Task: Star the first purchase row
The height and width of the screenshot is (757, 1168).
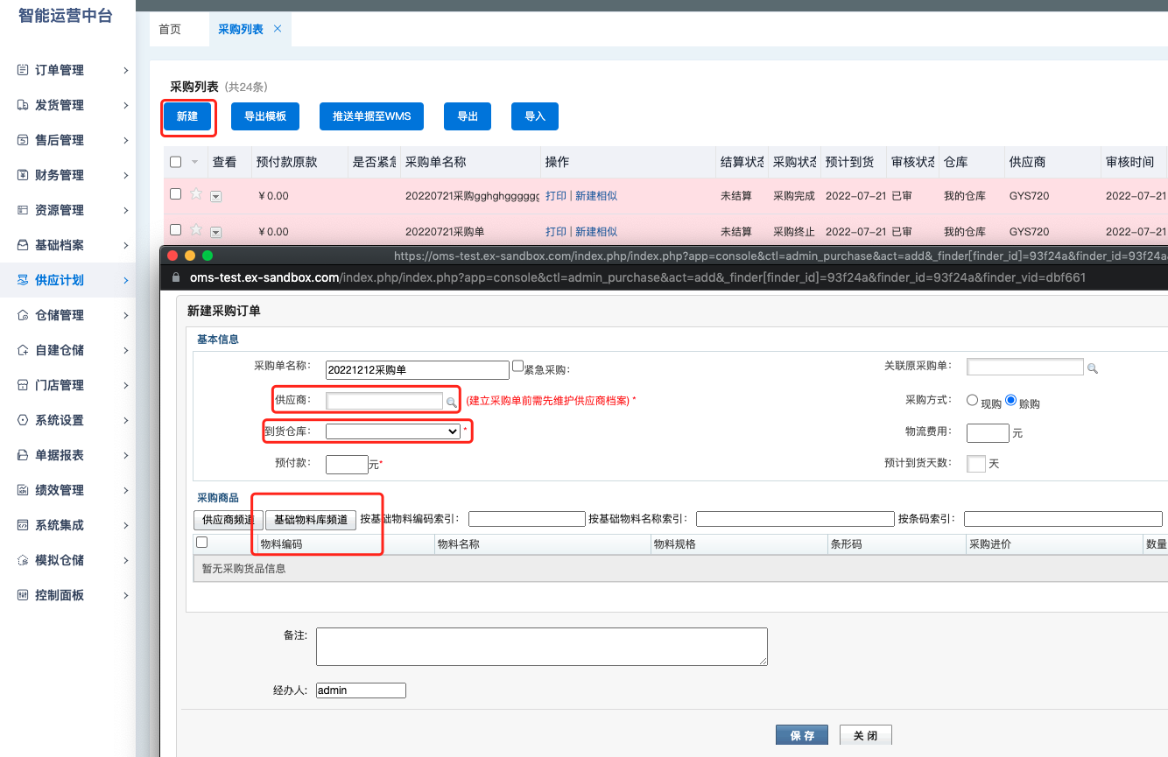Action: (x=196, y=194)
